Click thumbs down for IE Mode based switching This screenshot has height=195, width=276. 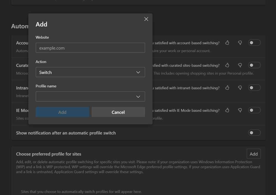[240, 110]
